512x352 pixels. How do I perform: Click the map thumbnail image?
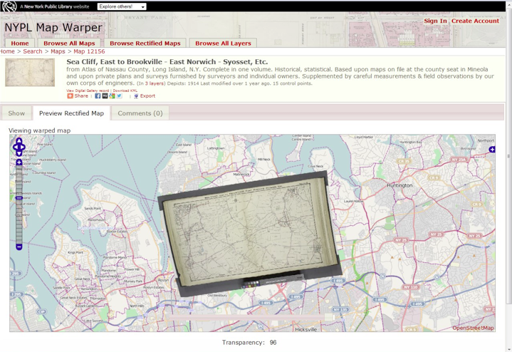point(30,72)
